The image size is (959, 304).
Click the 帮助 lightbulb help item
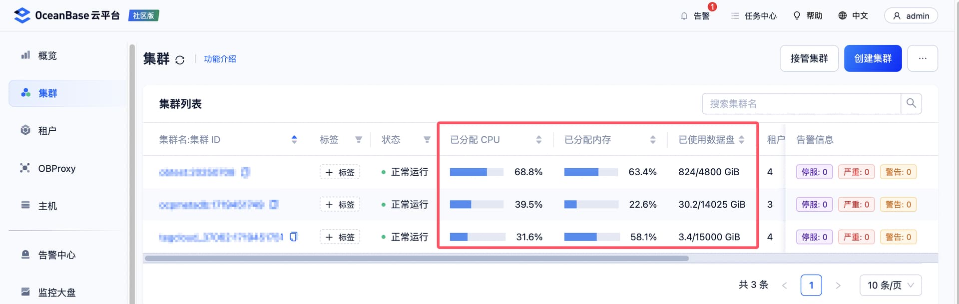point(808,16)
